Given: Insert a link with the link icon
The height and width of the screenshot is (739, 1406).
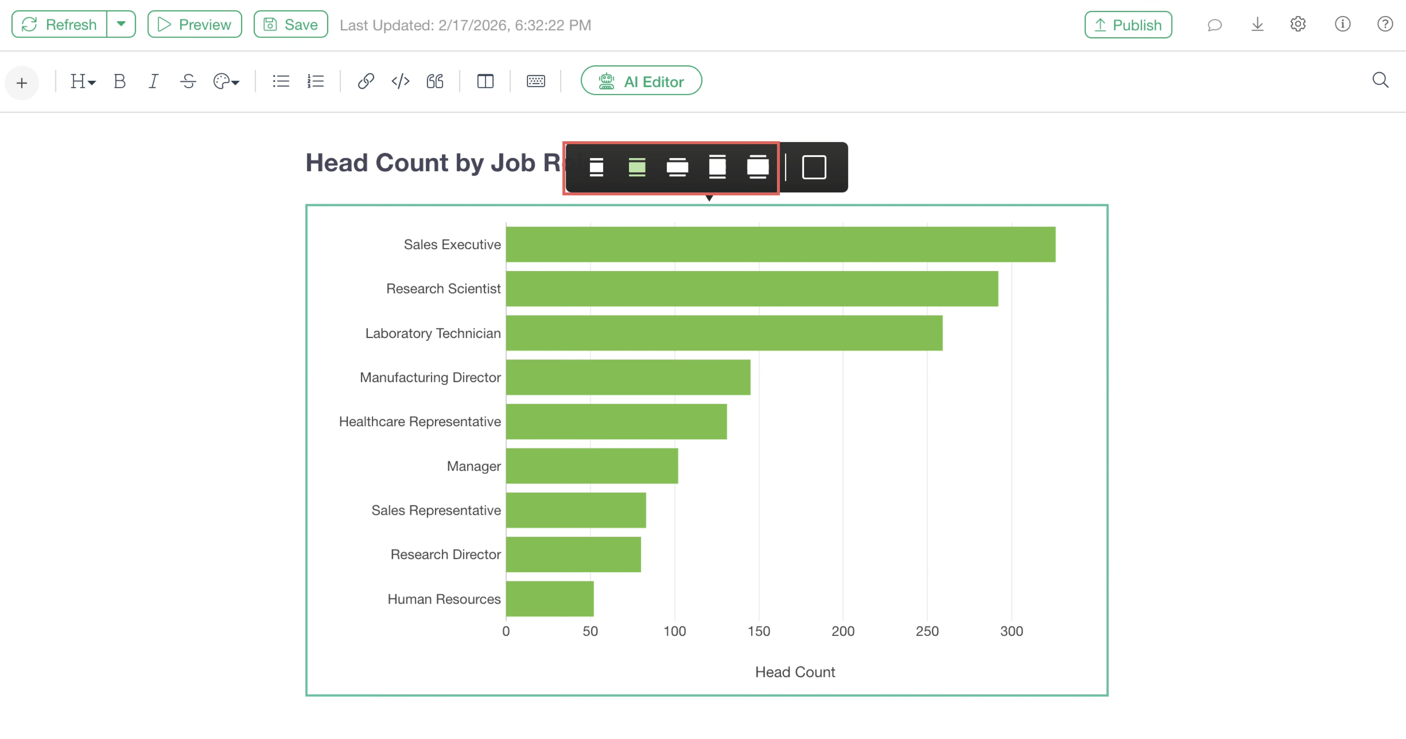Looking at the screenshot, I should coord(366,81).
